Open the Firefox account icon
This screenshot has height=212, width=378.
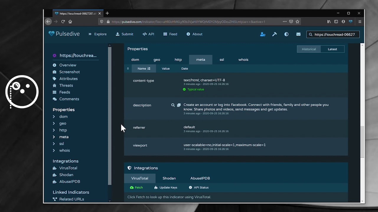343,21
